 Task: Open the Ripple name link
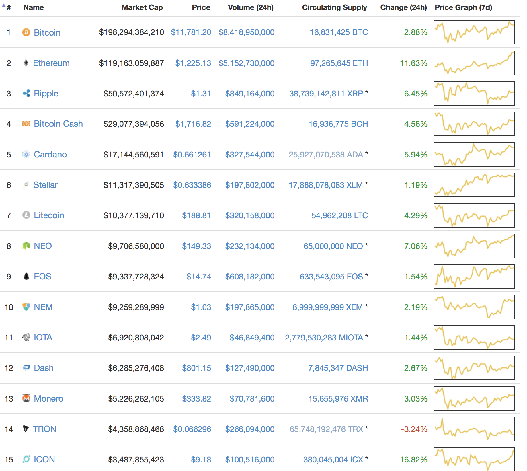[x=46, y=94]
